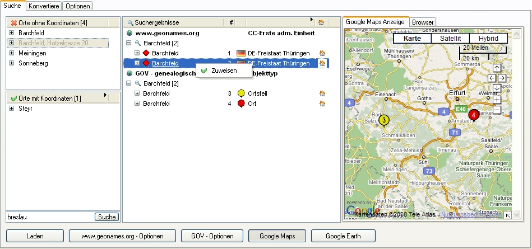Select Karte map type
The height and width of the screenshot is (249, 532).
412,38
